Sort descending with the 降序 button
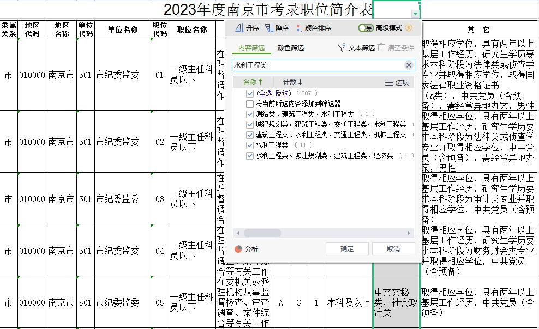The image size is (539, 329). (x=277, y=28)
